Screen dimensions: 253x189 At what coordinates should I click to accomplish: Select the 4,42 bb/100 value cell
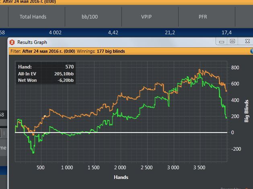(113, 33)
